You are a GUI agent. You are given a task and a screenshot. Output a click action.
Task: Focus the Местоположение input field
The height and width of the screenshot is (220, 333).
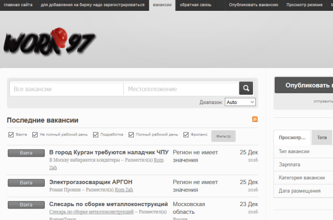point(181,89)
